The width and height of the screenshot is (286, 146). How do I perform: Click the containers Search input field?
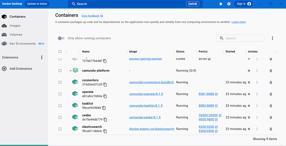click(x=240, y=38)
